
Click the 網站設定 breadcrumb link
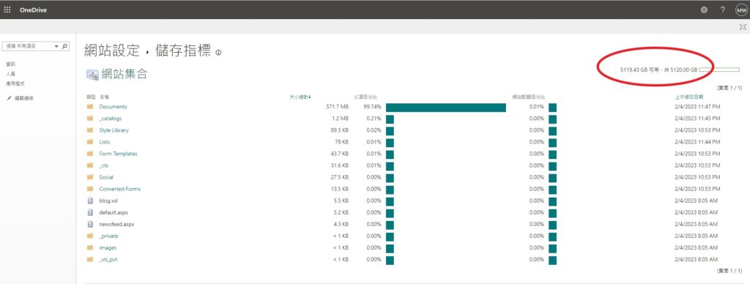tap(112, 51)
